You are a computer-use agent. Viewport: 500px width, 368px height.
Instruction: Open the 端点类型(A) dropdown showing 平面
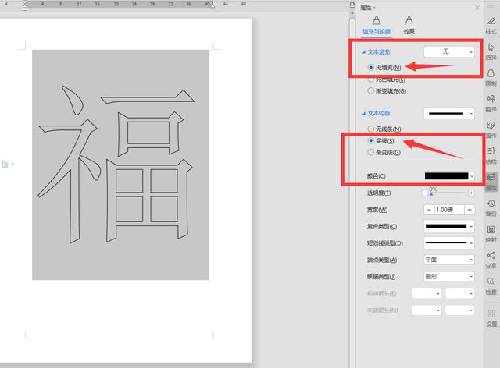pos(449,260)
